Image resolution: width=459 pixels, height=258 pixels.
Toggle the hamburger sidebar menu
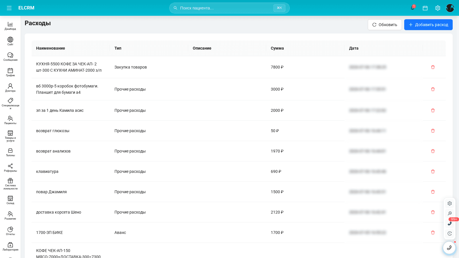coord(9,8)
